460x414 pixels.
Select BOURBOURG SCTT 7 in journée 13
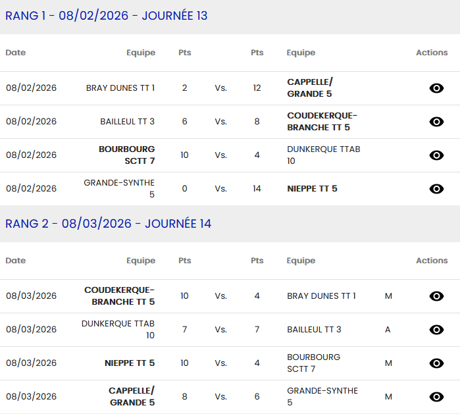pos(126,155)
